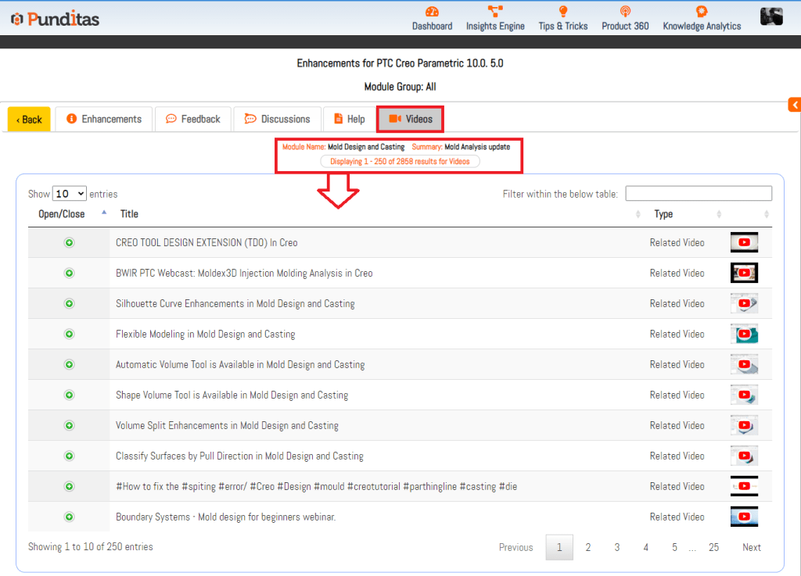Sort table by the Type column
Image resolution: width=801 pixels, height=576 pixels.
pos(663,214)
